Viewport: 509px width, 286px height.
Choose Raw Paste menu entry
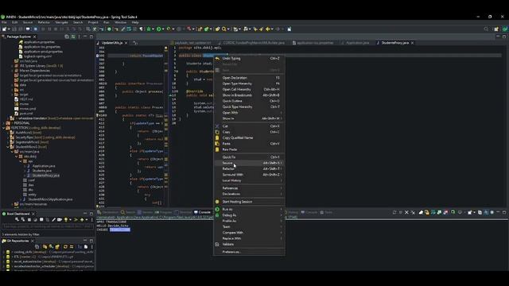(x=249, y=149)
